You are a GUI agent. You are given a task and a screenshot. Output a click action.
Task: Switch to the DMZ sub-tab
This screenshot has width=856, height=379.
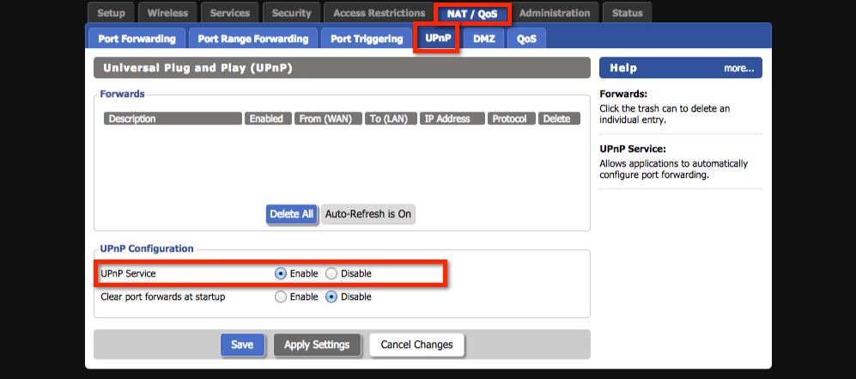tap(484, 39)
